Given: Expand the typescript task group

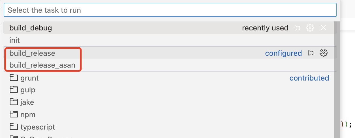Looking at the screenshot, I should click(169, 127).
